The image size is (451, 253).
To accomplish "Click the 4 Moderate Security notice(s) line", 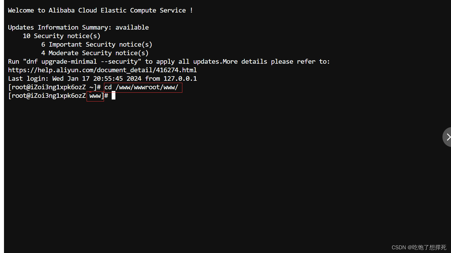I will point(95,53).
